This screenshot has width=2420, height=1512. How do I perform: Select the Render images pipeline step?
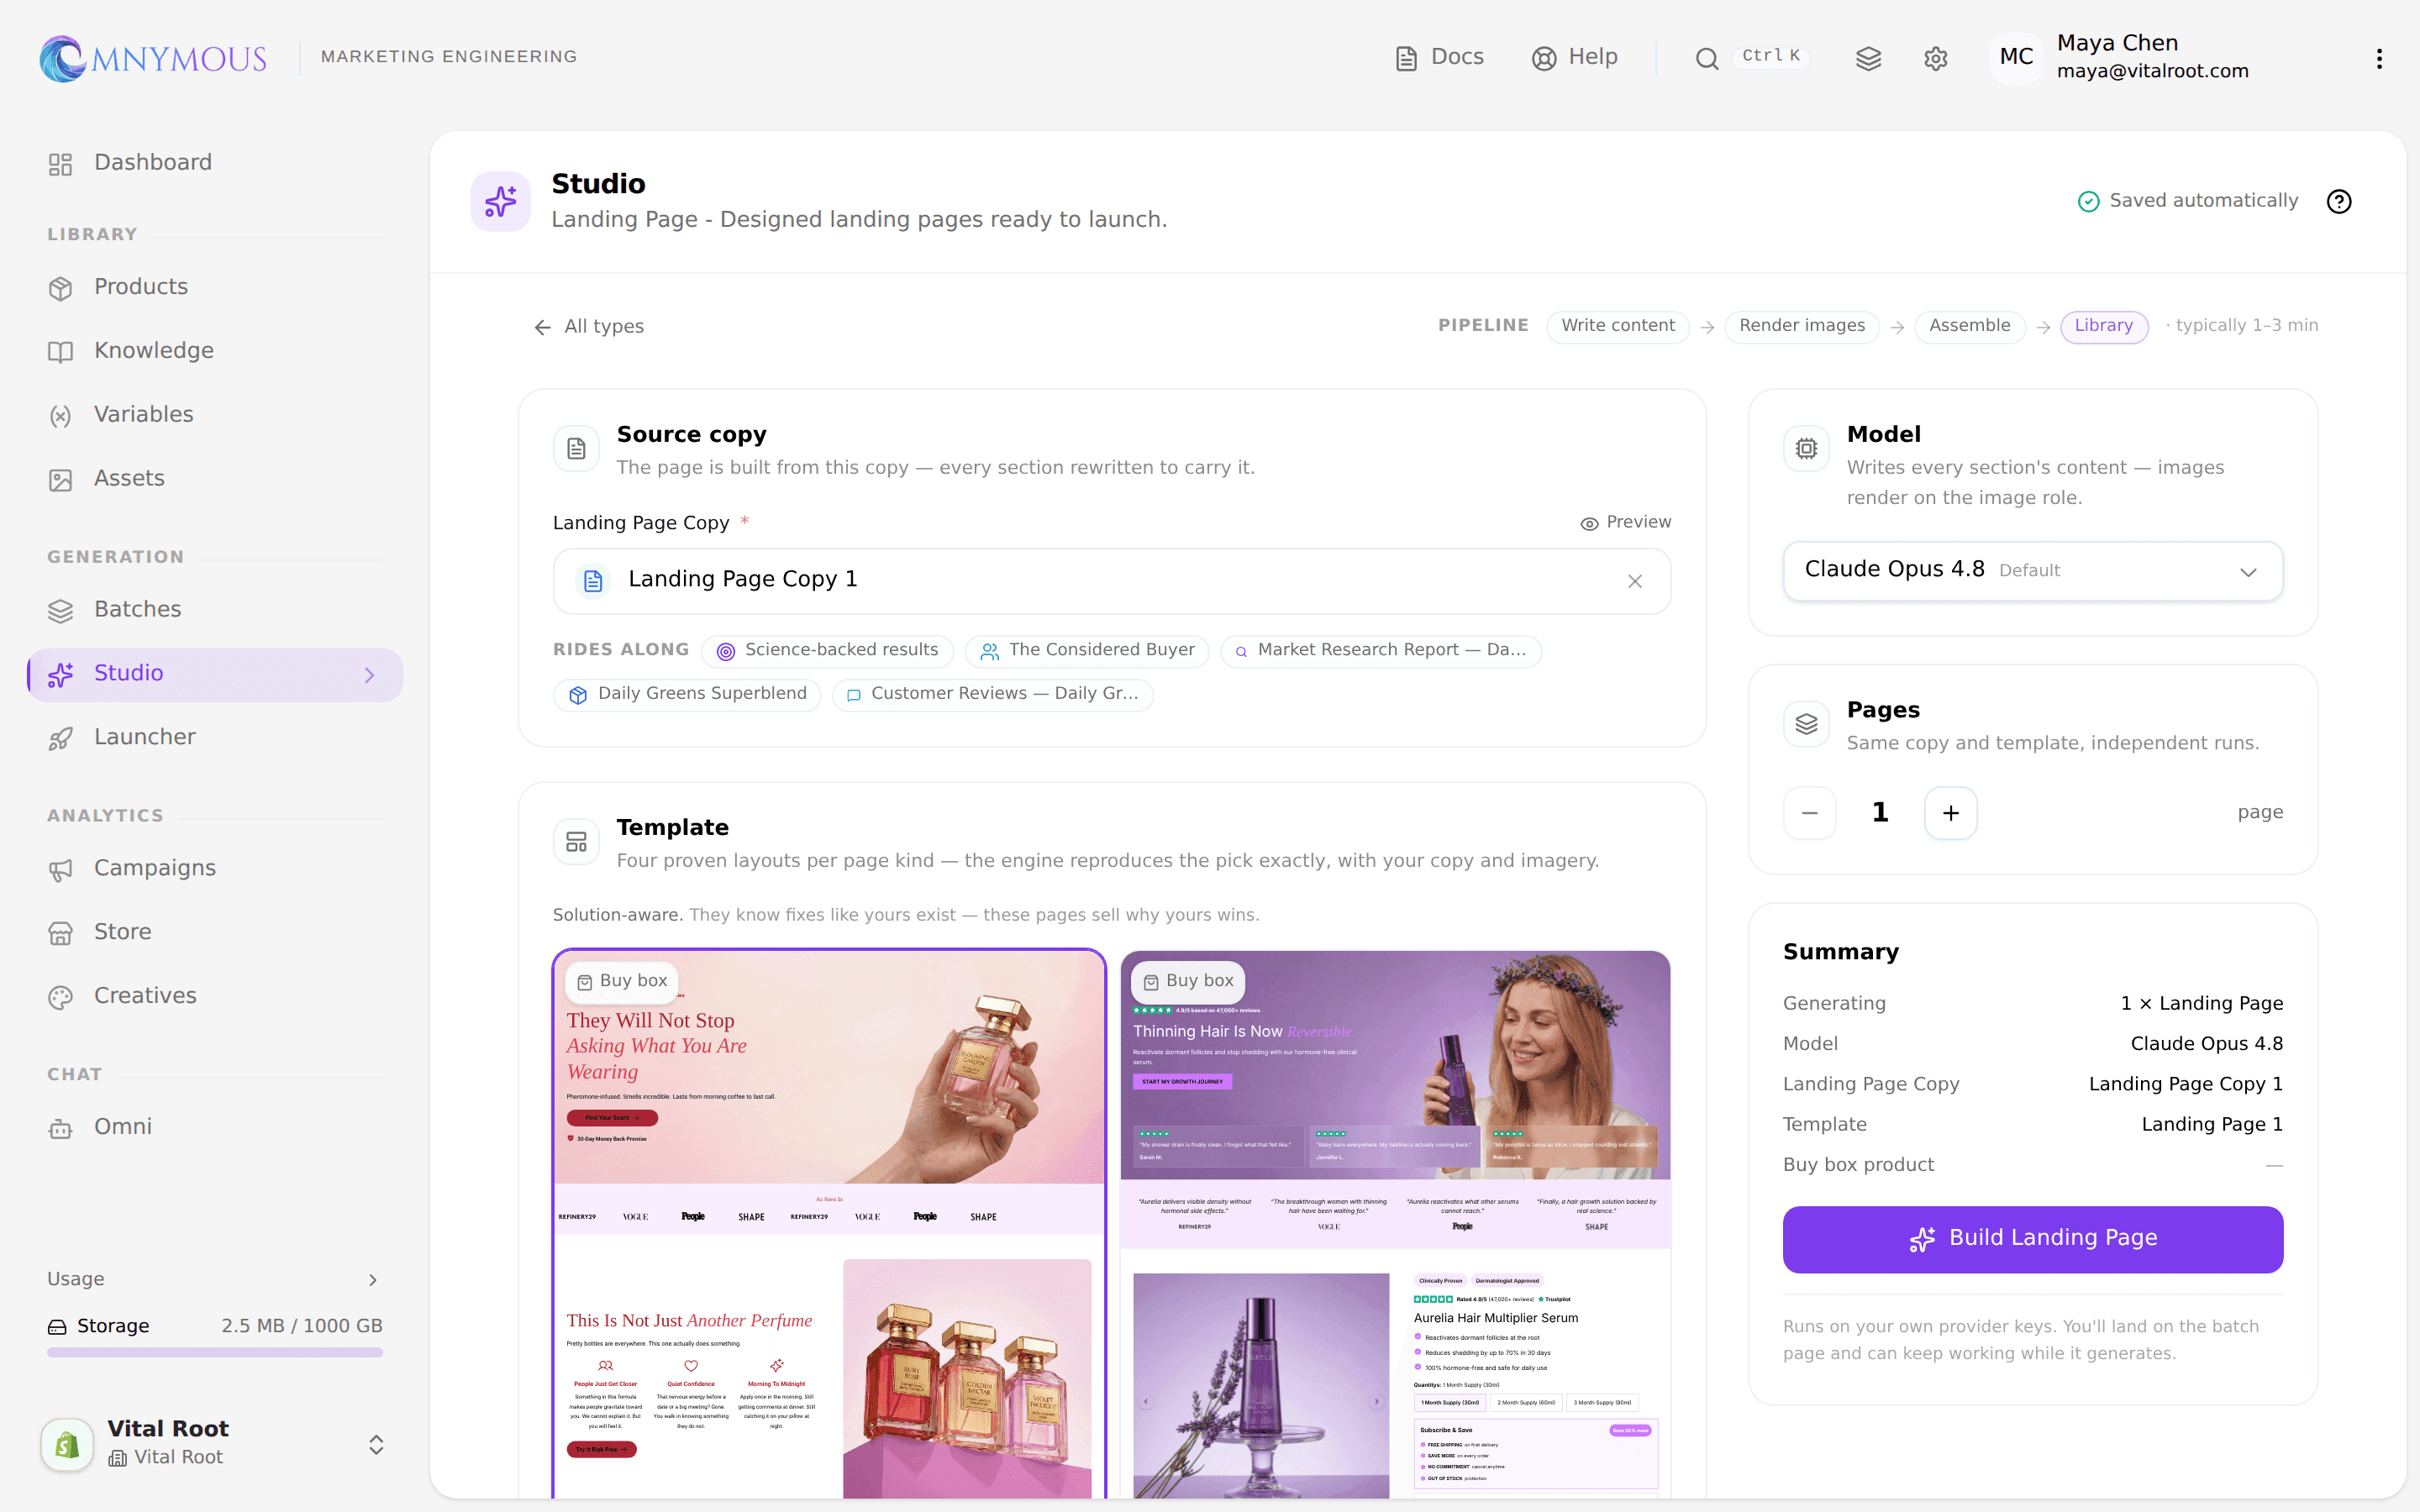(x=1801, y=326)
